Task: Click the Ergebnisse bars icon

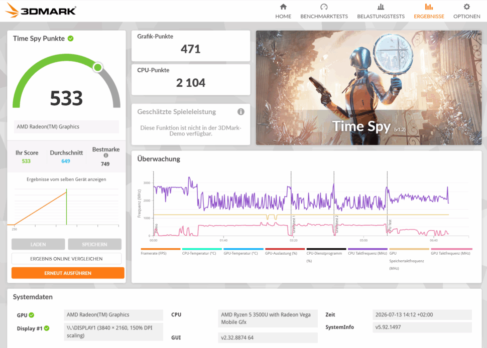Action: click(x=429, y=7)
